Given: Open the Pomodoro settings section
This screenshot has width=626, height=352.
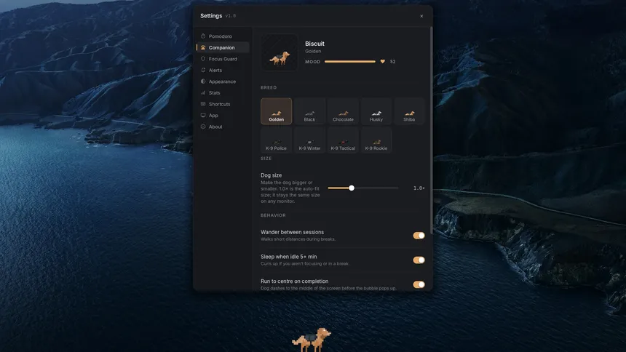Looking at the screenshot, I should (x=223, y=36).
